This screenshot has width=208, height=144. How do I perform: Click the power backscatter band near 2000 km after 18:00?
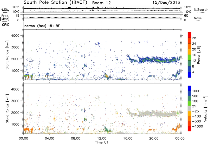pyautogui.click(x=159, y=60)
